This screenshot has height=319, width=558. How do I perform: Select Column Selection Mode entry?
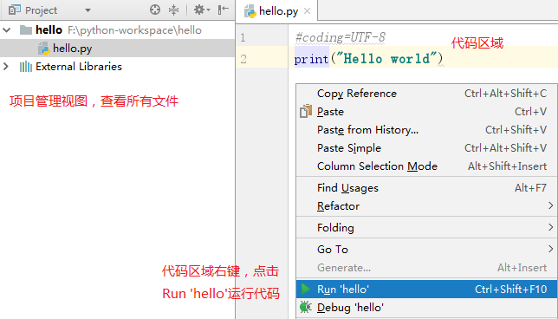pyautogui.click(x=426, y=166)
